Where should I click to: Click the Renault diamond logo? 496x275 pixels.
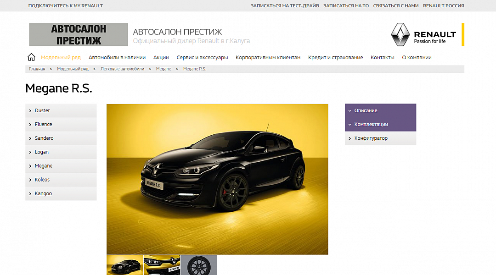tap(400, 35)
